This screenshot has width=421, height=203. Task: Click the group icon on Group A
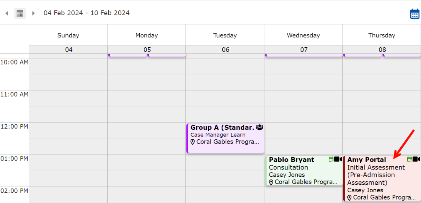tap(259, 127)
